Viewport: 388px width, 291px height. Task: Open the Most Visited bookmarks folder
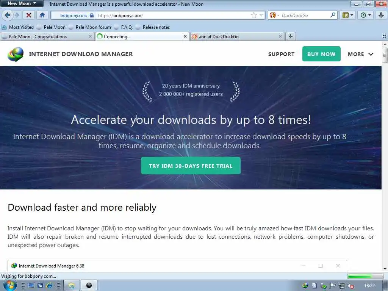18,27
